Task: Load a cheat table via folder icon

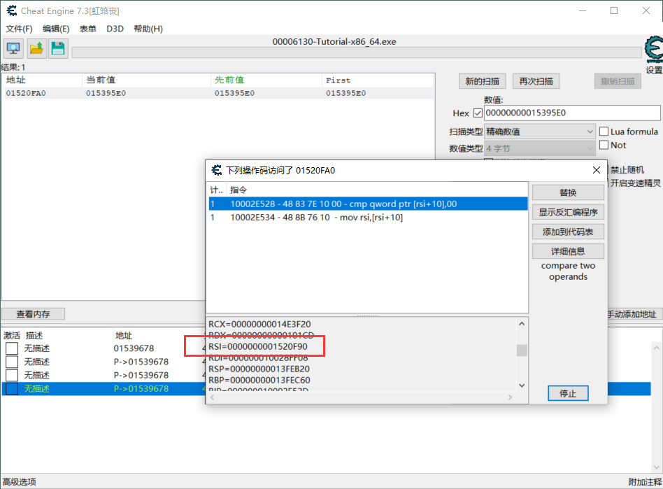Action: [x=35, y=48]
